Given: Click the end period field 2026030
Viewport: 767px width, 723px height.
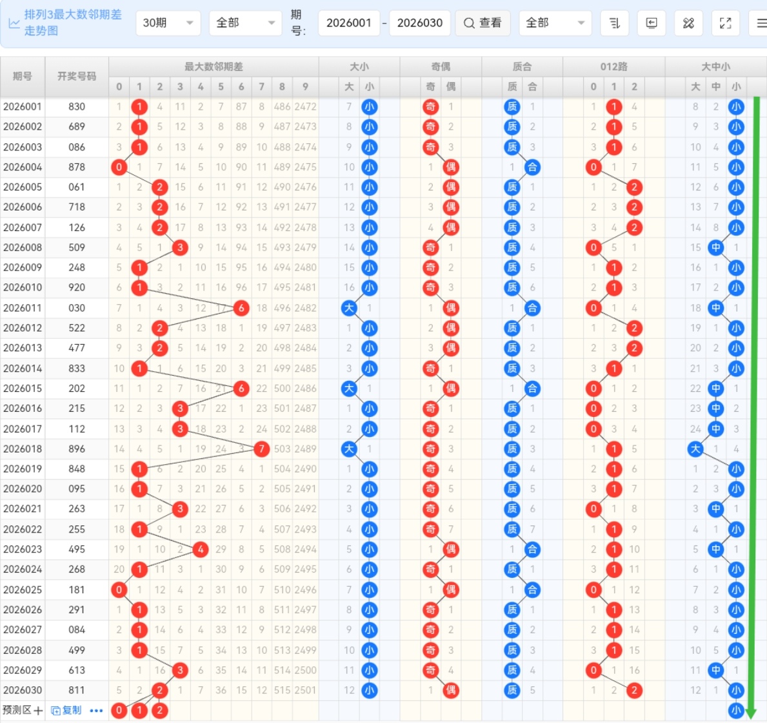Looking at the screenshot, I should click(x=419, y=23).
